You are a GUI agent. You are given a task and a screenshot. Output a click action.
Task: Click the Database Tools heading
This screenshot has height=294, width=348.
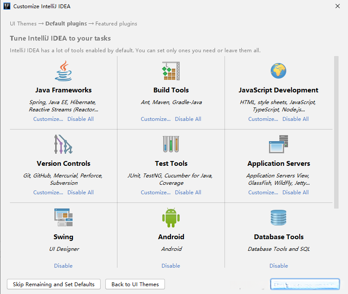coord(278,237)
